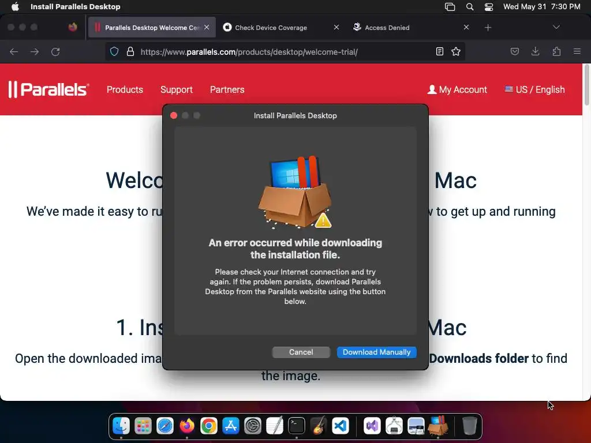Open TextEdit from the Dock
The width and height of the screenshot is (591, 443).
pyautogui.click(x=274, y=426)
